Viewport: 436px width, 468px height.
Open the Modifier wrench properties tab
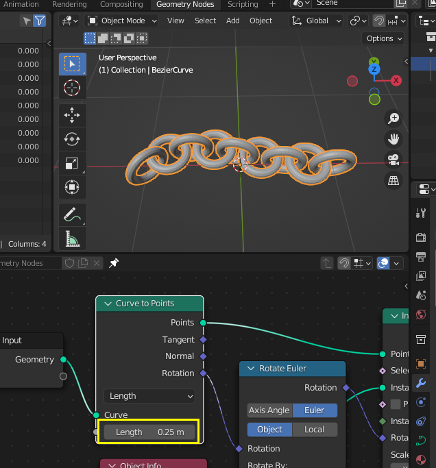tap(421, 382)
